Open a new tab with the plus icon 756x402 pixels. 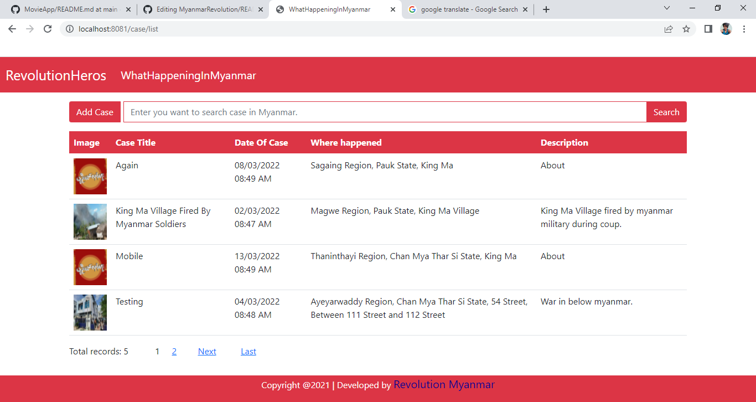coord(546,9)
